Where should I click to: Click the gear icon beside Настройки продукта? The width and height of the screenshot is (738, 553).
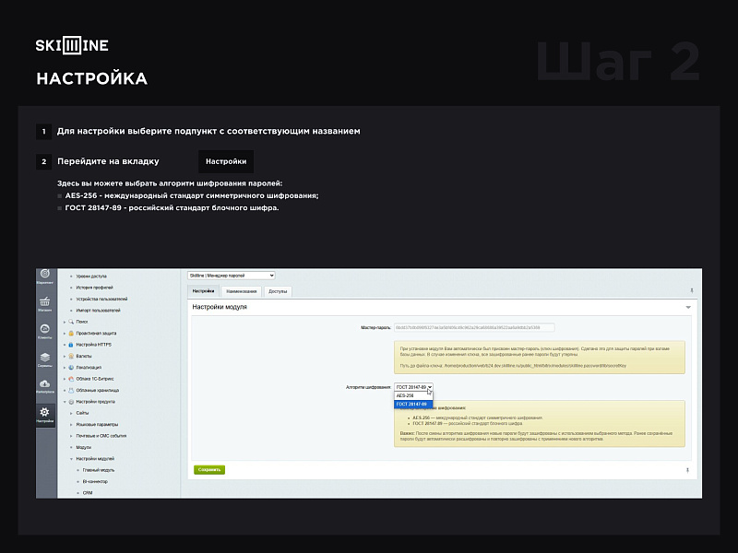(71, 402)
